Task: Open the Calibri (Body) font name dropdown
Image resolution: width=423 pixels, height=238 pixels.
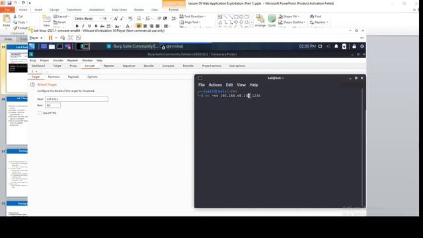Action: (100, 19)
